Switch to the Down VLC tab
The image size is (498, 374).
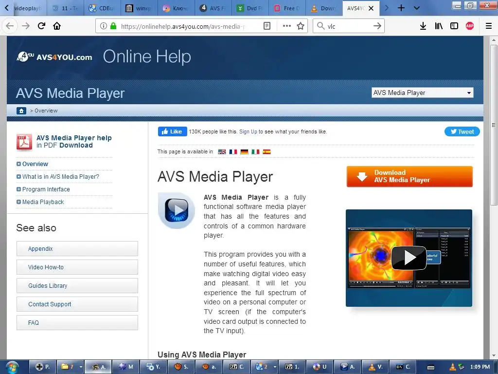(x=324, y=8)
